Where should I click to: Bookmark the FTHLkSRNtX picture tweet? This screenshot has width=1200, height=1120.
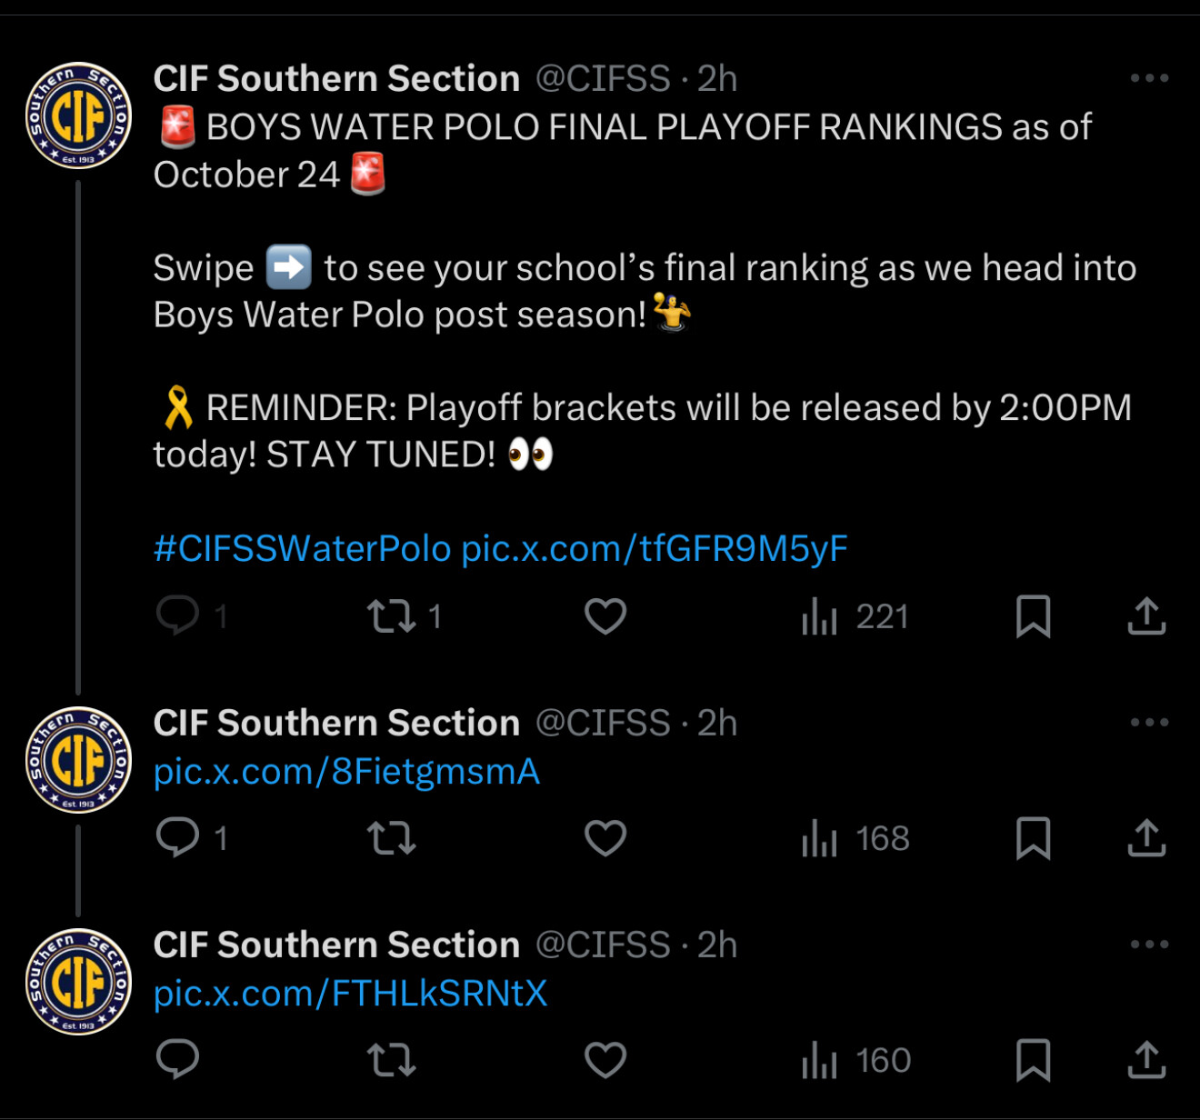1033,1059
